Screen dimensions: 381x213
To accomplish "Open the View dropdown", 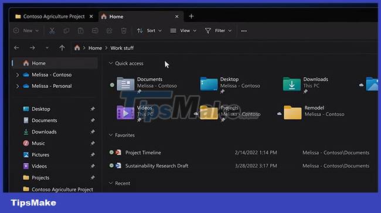I will click(183, 31).
